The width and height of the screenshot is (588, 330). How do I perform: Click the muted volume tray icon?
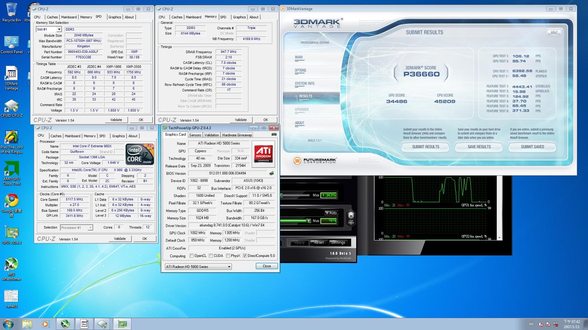[541, 324]
